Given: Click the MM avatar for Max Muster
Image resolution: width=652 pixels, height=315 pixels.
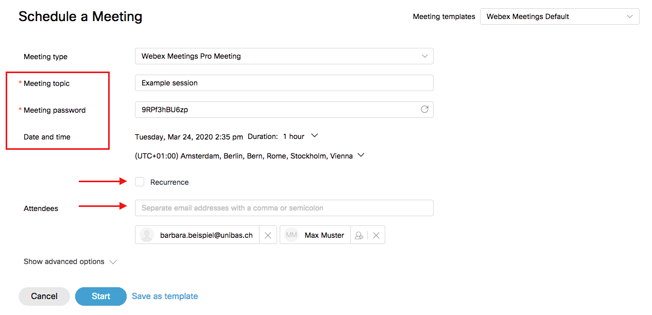Looking at the screenshot, I should pos(291,235).
